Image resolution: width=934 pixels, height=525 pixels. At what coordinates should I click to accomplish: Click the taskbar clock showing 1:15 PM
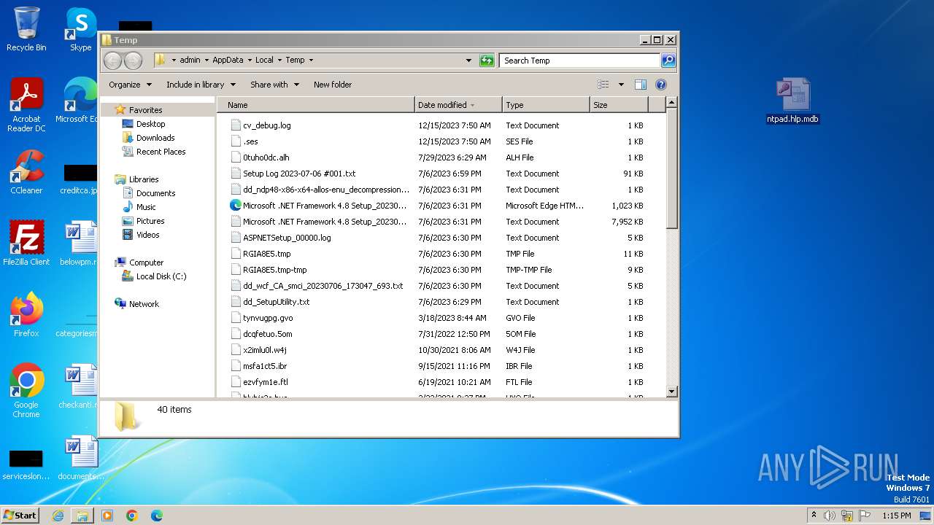click(x=896, y=516)
